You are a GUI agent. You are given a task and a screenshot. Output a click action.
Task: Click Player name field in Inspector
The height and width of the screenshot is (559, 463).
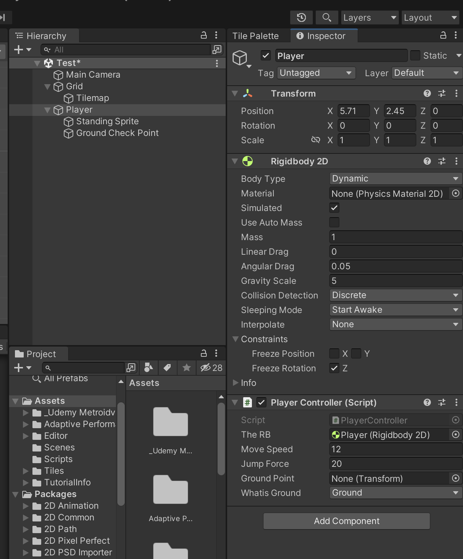[x=341, y=56]
